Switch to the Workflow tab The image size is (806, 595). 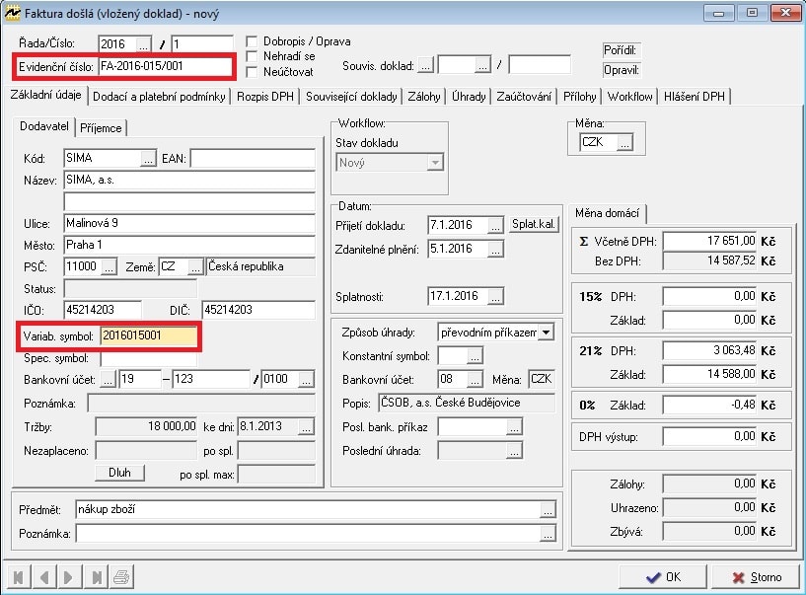(629, 97)
